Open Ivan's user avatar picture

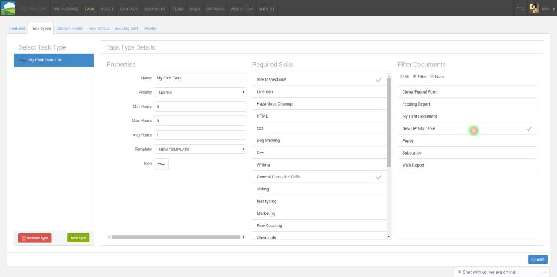(534, 9)
